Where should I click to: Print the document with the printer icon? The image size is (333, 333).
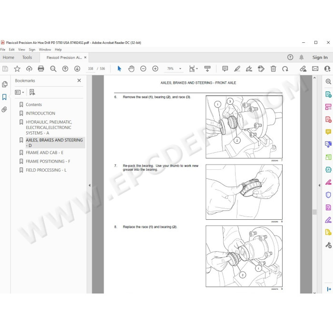click(41, 69)
